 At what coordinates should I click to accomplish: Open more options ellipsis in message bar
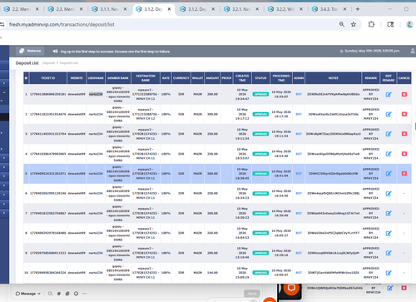pos(85,294)
